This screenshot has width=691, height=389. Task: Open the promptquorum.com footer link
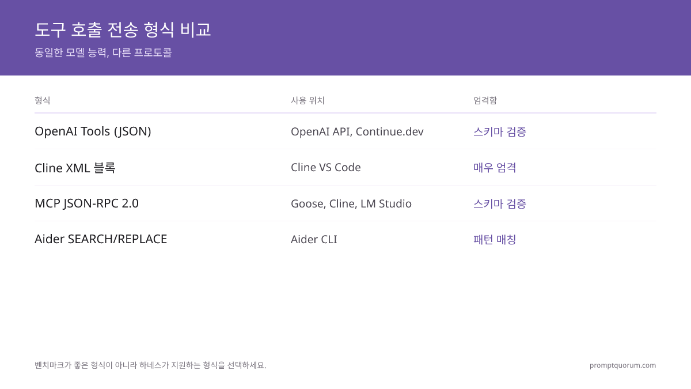622,365
